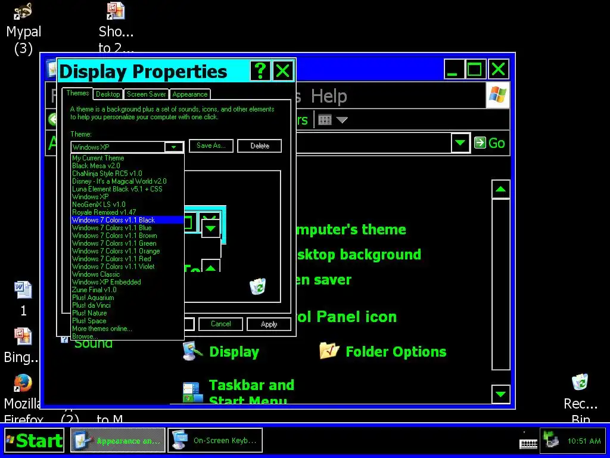Switch to Appearance an... taskbar button
610x458 pixels.
118,441
